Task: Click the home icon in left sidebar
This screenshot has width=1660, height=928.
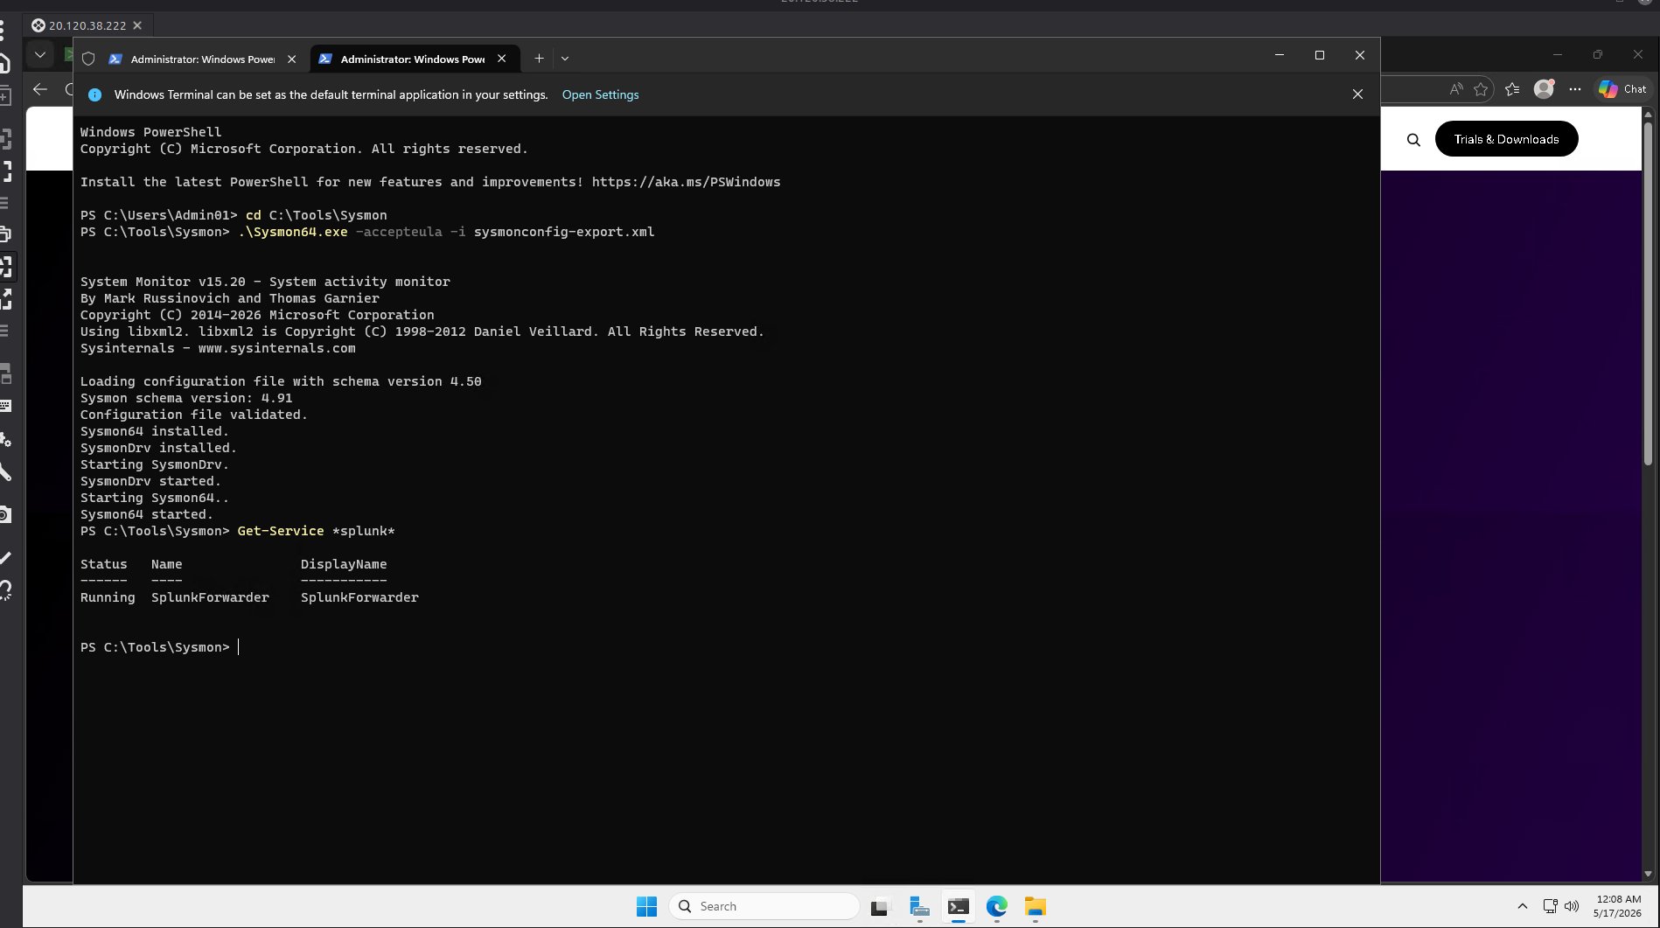Action: pyautogui.click(x=4, y=63)
